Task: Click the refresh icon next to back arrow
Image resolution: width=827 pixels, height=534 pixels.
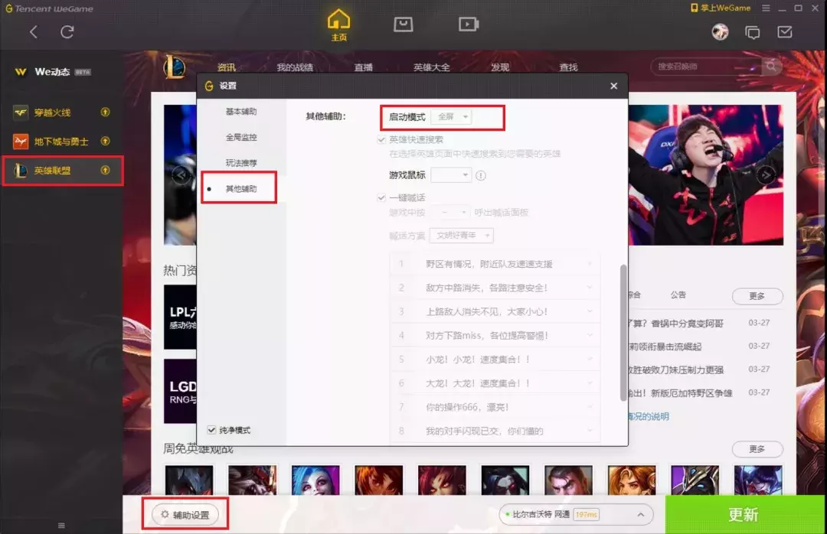Action: (67, 32)
